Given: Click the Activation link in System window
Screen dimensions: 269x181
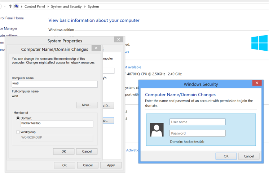Looking at the screenshot, I should pos(132,150).
